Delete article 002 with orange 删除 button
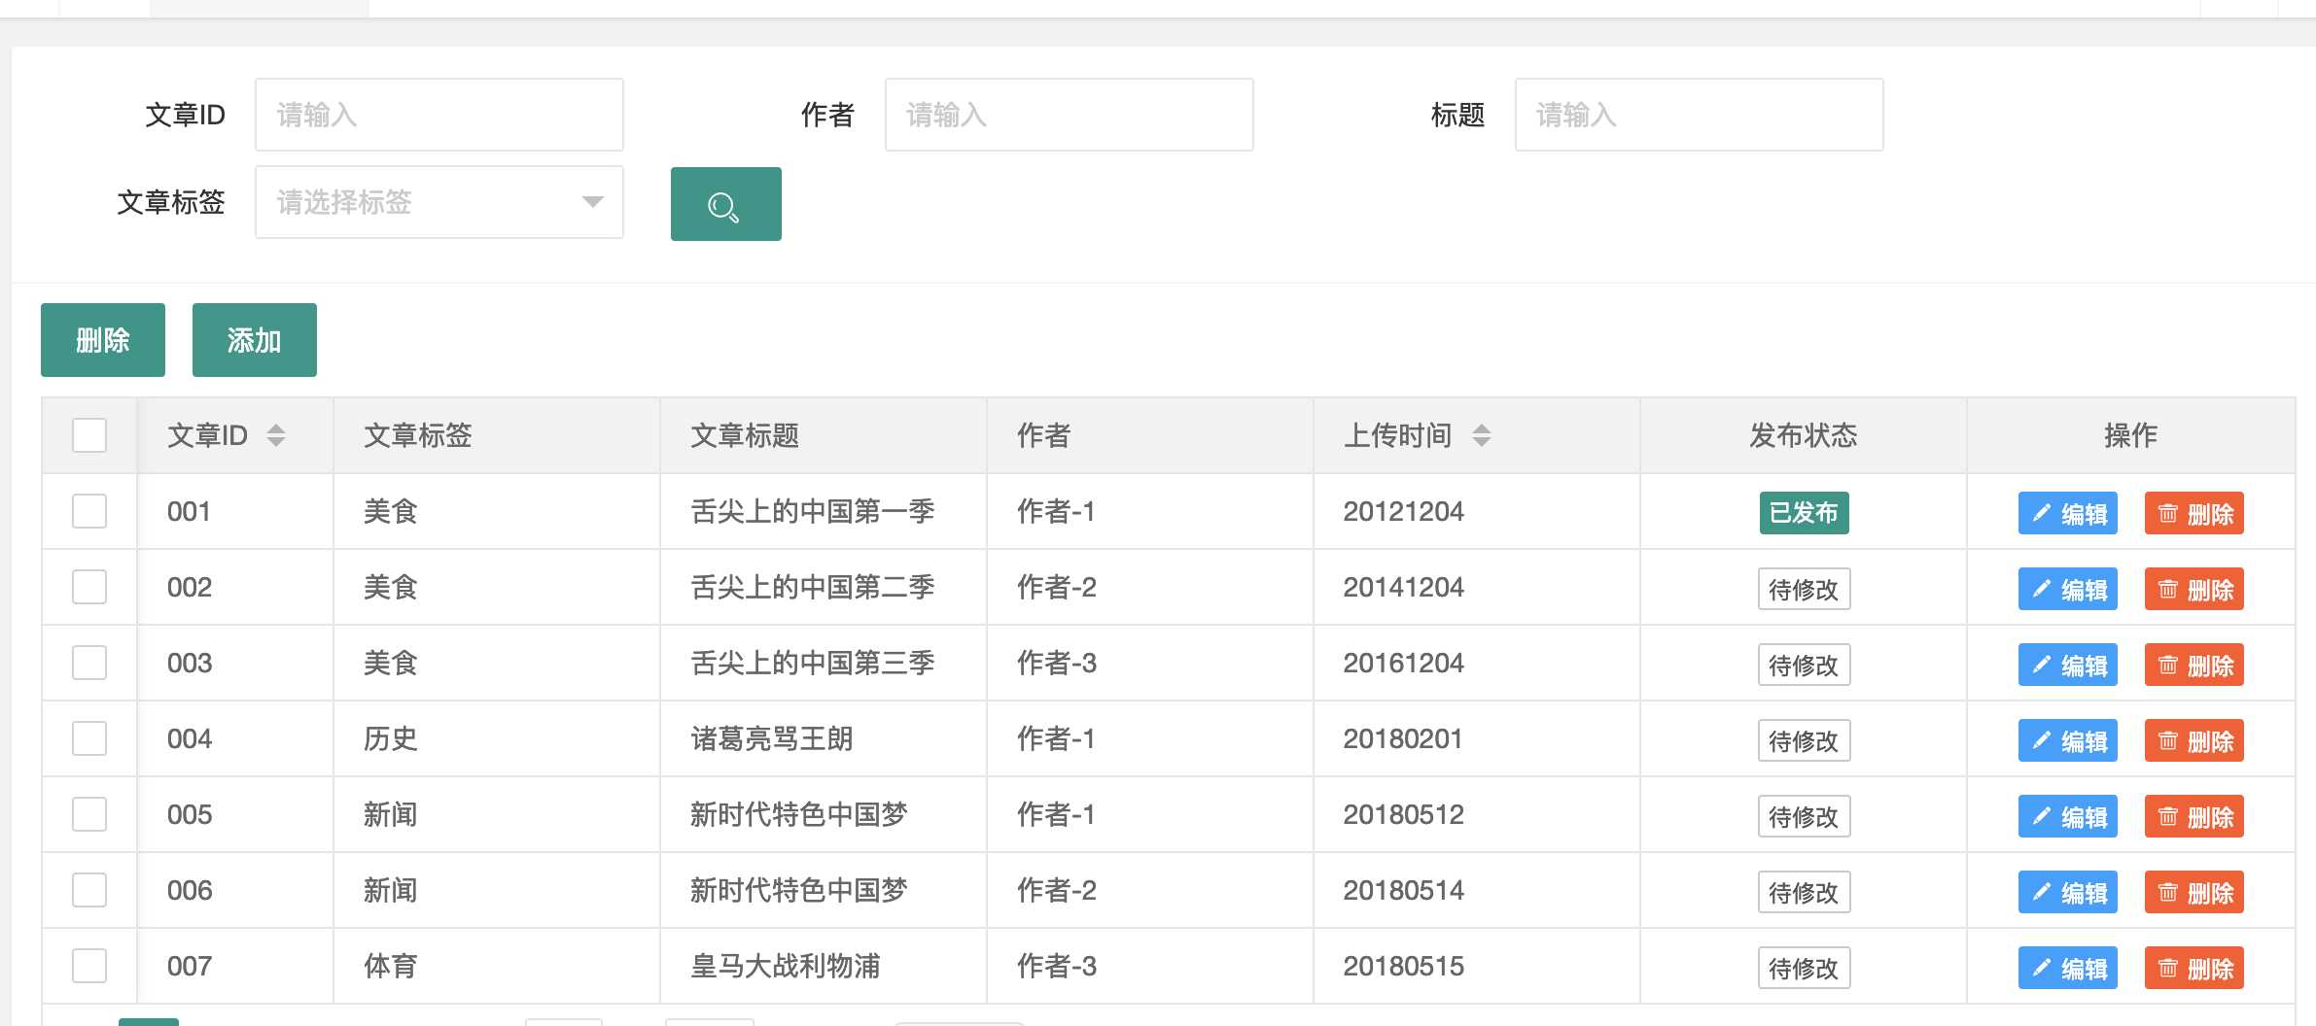Image resolution: width=2316 pixels, height=1026 pixels. click(2194, 589)
